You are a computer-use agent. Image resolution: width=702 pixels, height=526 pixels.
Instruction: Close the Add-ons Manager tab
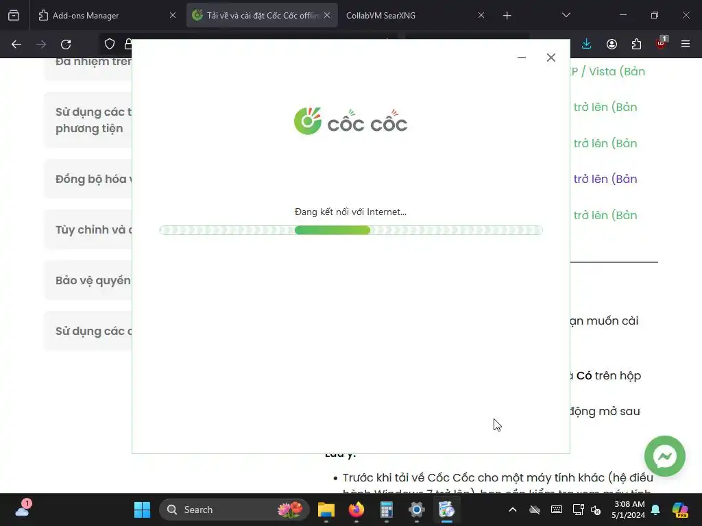pos(172,15)
